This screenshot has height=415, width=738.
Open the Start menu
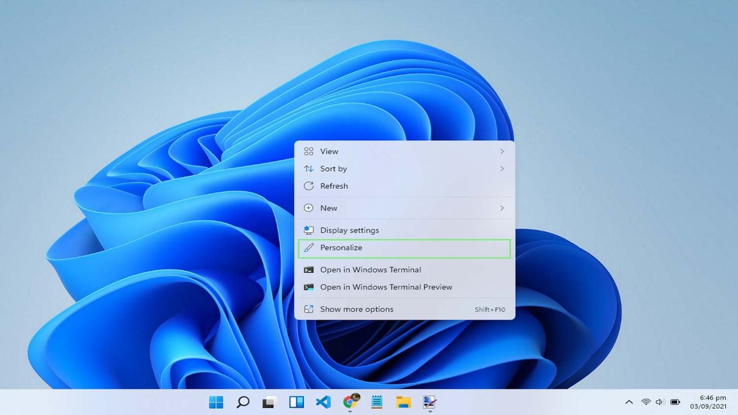(x=216, y=402)
